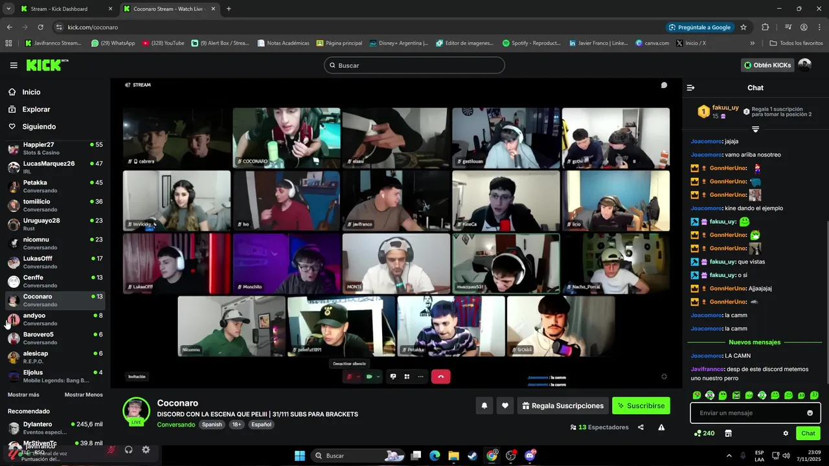The height and width of the screenshot is (466, 829).
Task: Toggle microphone mute in Discord overlay
Action: point(111,450)
